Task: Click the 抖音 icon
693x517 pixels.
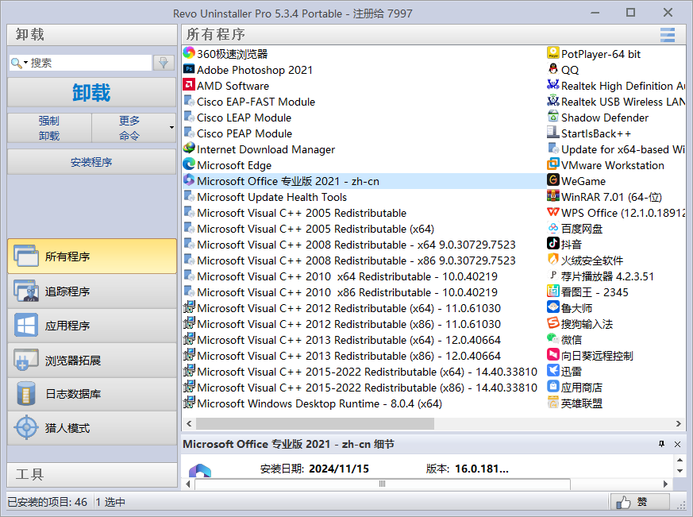Action: pyautogui.click(x=553, y=244)
